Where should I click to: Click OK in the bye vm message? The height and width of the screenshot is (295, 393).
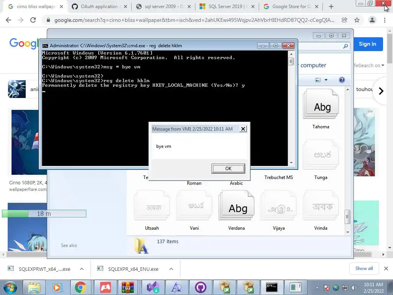pyautogui.click(x=228, y=168)
